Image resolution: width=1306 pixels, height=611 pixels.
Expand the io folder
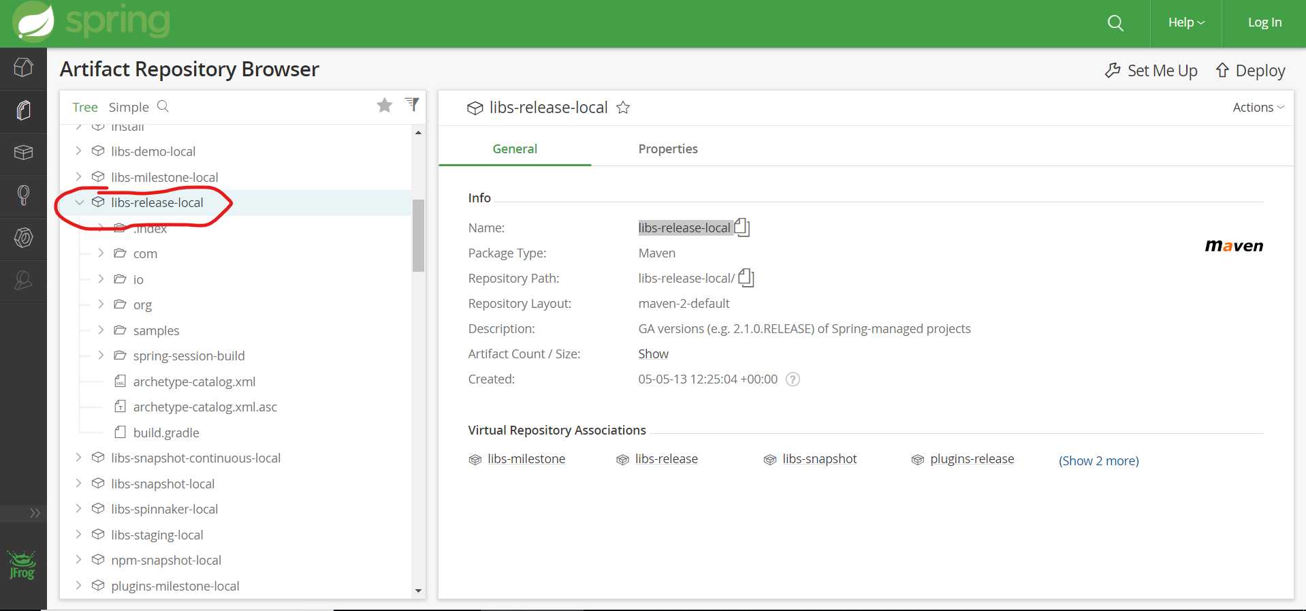tap(101, 279)
